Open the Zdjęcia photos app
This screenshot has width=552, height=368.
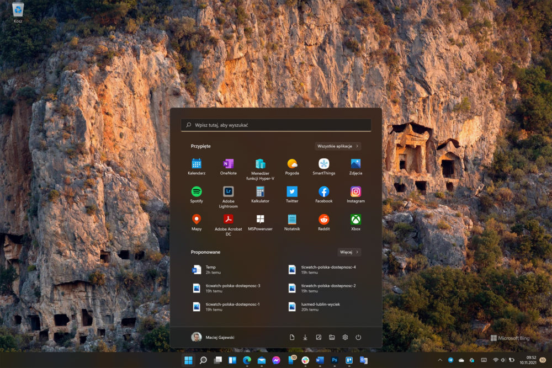[355, 167]
